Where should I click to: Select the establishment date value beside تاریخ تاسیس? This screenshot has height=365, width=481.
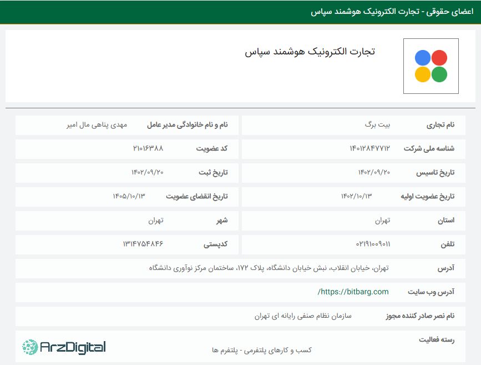(374, 172)
